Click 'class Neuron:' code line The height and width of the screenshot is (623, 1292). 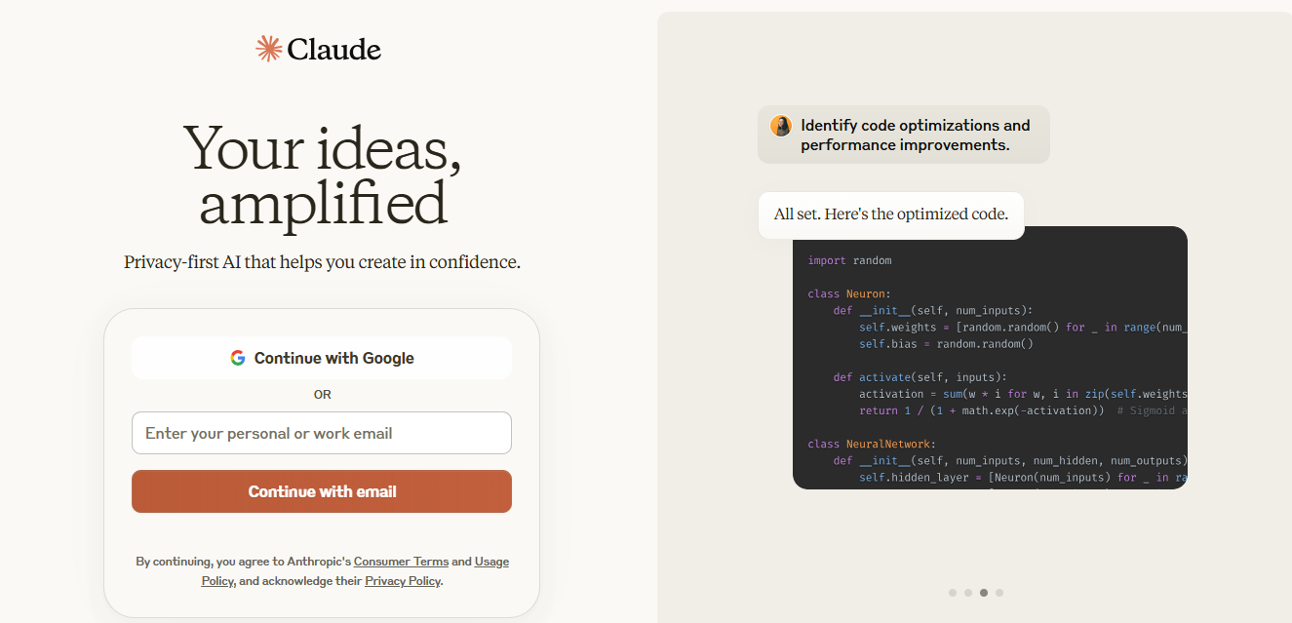tap(849, 293)
